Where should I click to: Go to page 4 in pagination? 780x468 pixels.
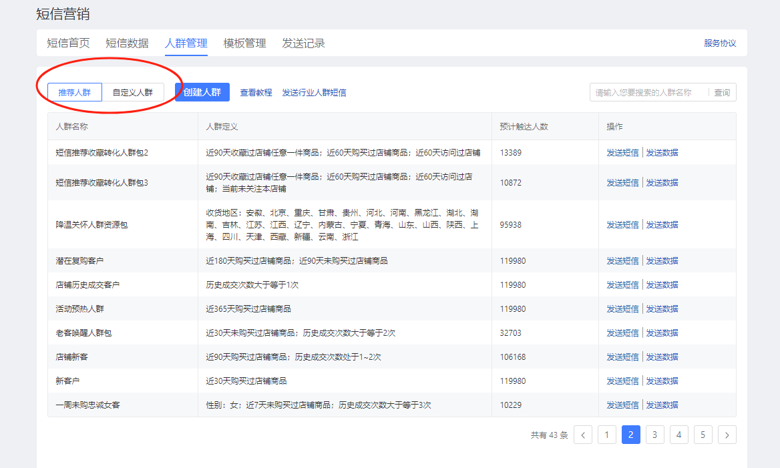(678, 435)
